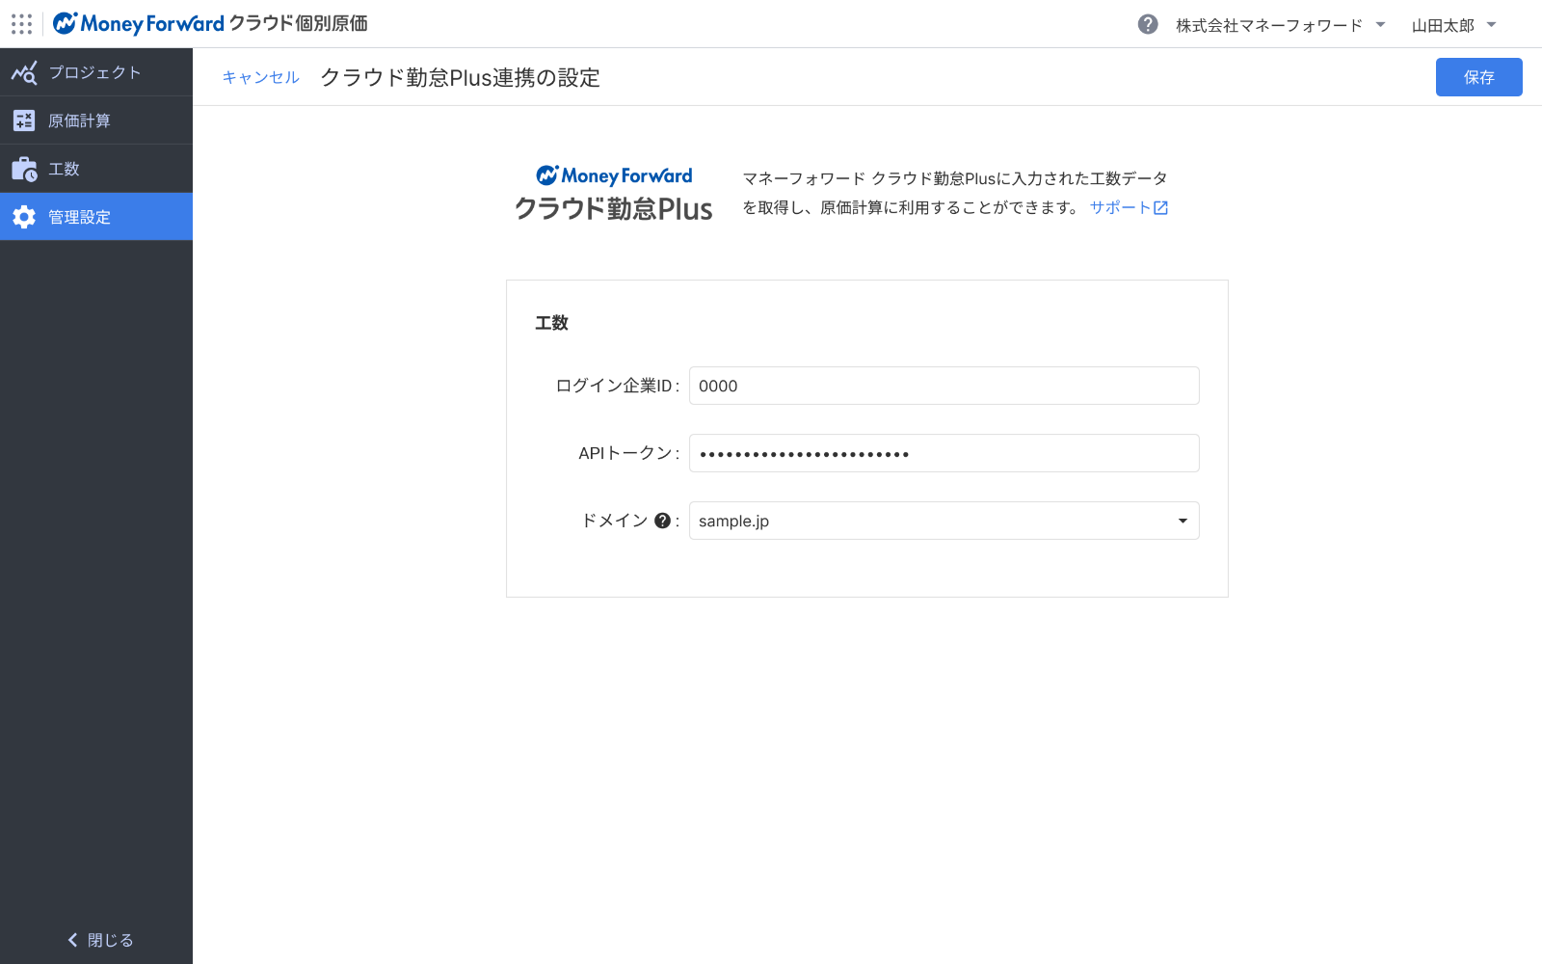Click the 管理設定 gear icon
The image size is (1542, 964).
pos(24,217)
